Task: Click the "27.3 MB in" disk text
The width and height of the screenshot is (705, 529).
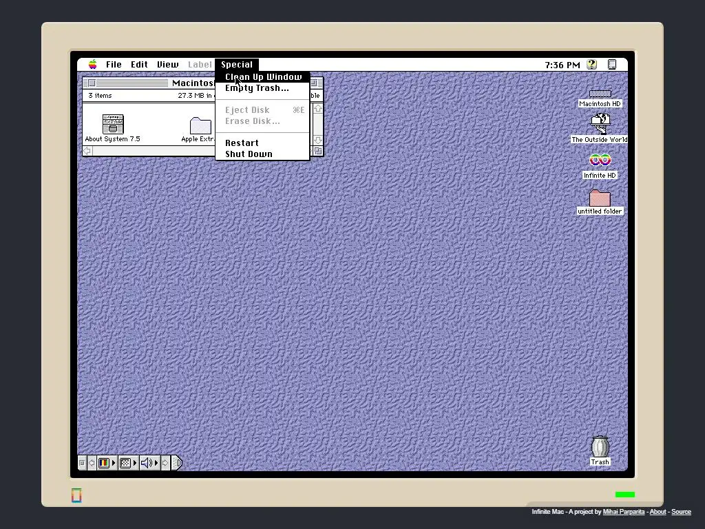Action: [195, 95]
